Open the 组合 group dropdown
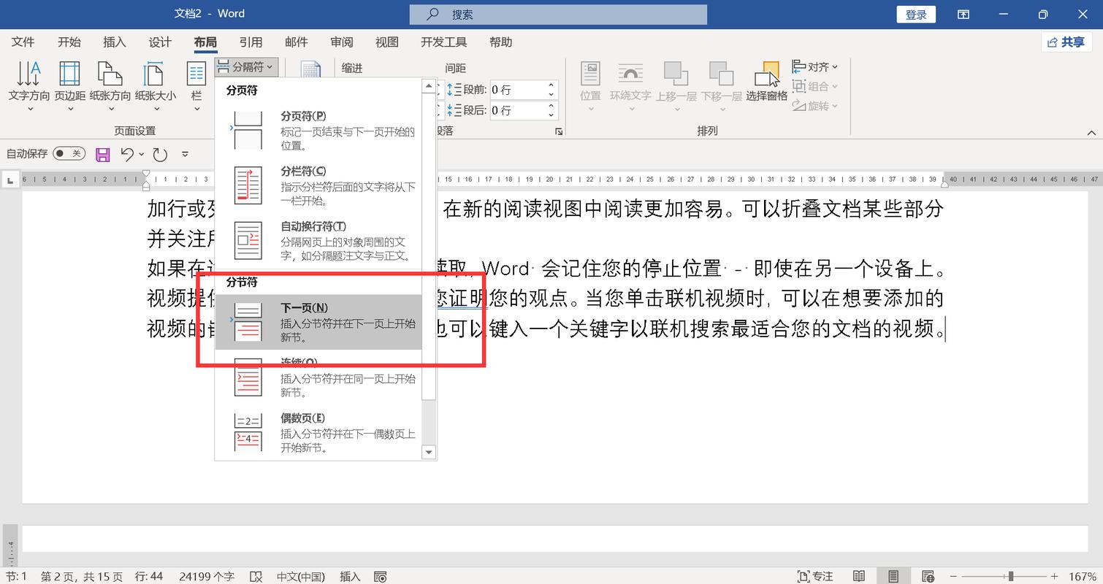The image size is (1103, 584). click(x=815, y=86)
